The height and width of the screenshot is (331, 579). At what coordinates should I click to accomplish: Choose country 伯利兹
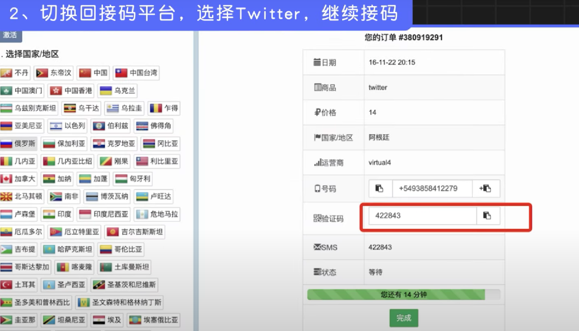pos(110,126)
